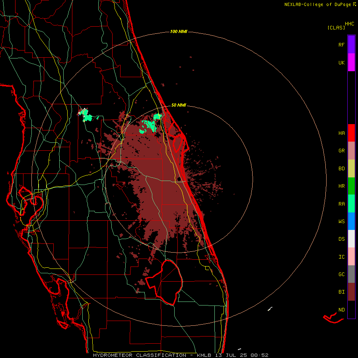358x358 pixels.
Task: Click the DS white legend swatch
Action: 351,239
